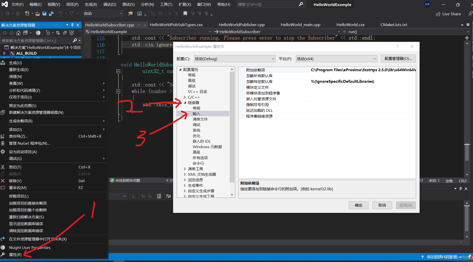Click the Home icon in Solution Explorer
The width and height of the screenshot is (473, 262).
coord(18,33)
